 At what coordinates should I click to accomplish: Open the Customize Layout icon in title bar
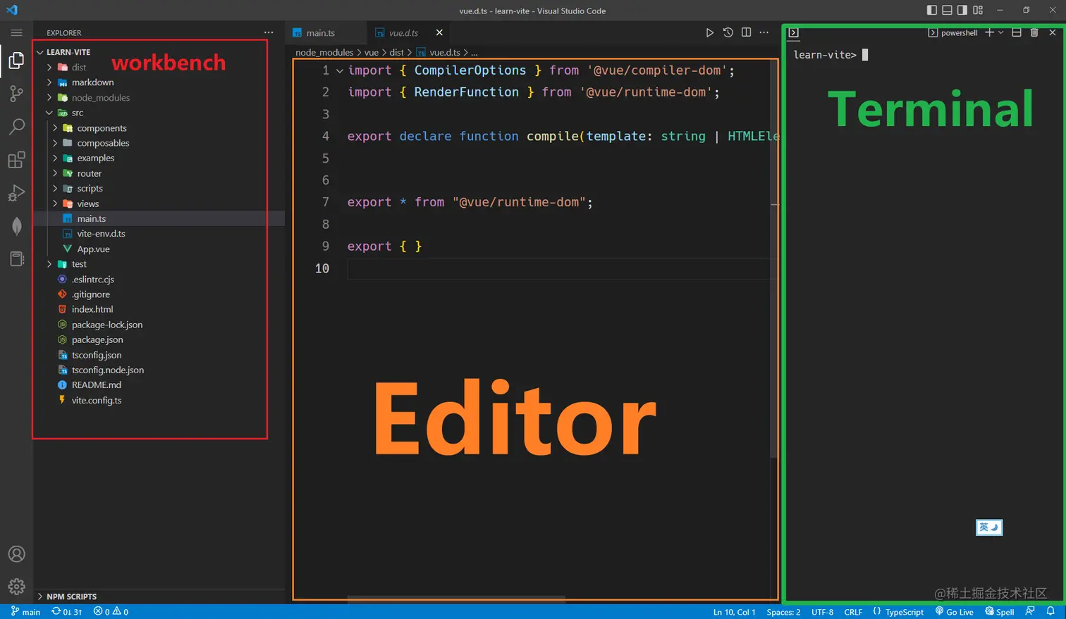click(978, 10)
